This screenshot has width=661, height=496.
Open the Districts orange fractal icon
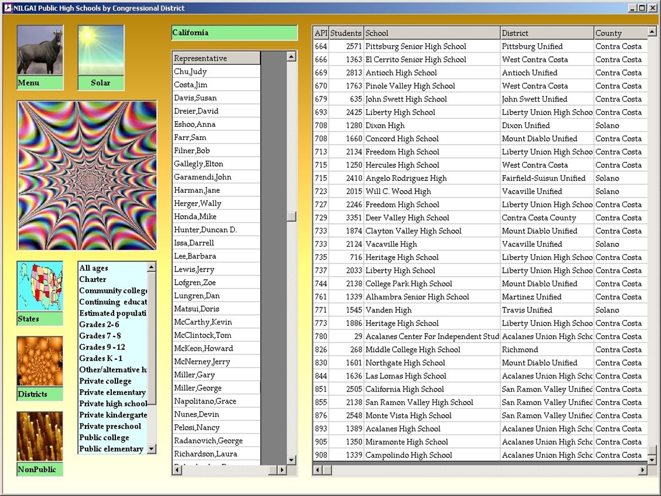(40, 362)
